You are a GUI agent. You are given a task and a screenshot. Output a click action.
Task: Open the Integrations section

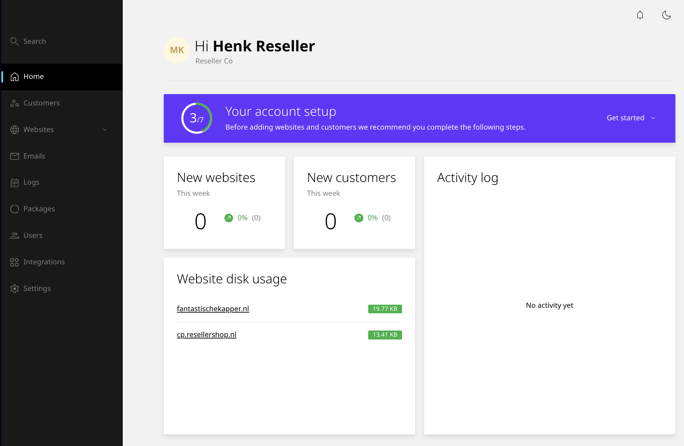(44, 262)
